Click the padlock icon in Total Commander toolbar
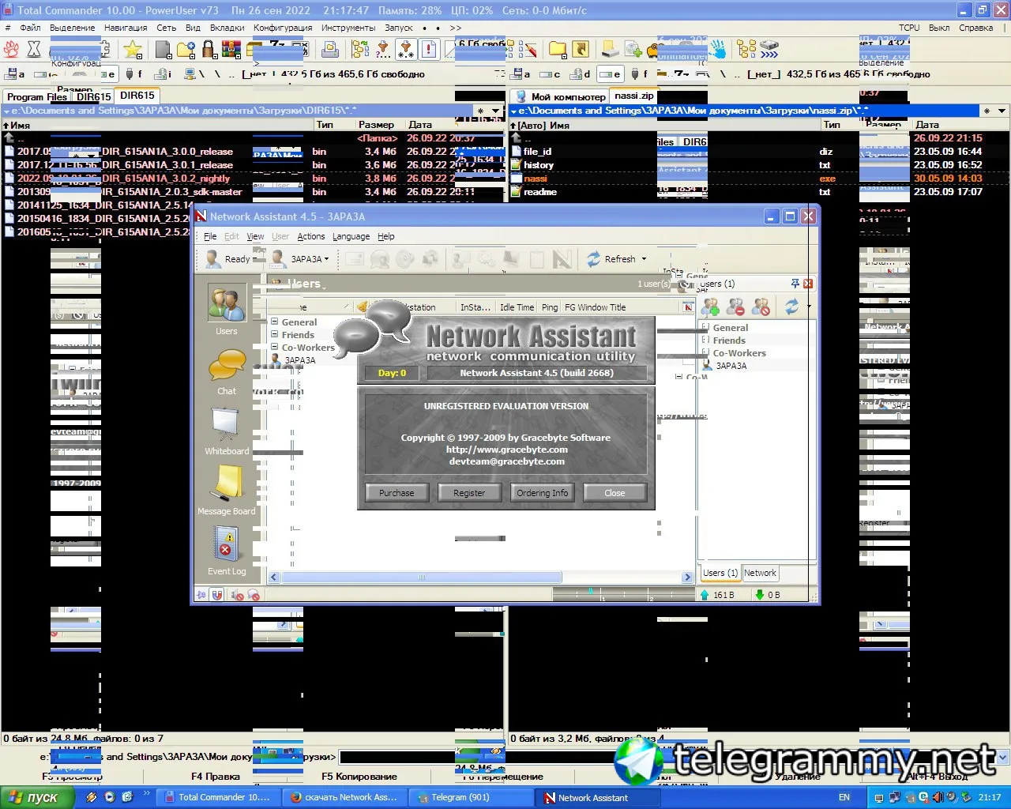The height and width of the screenshot is (809, 1011). [x=209, y=50]
